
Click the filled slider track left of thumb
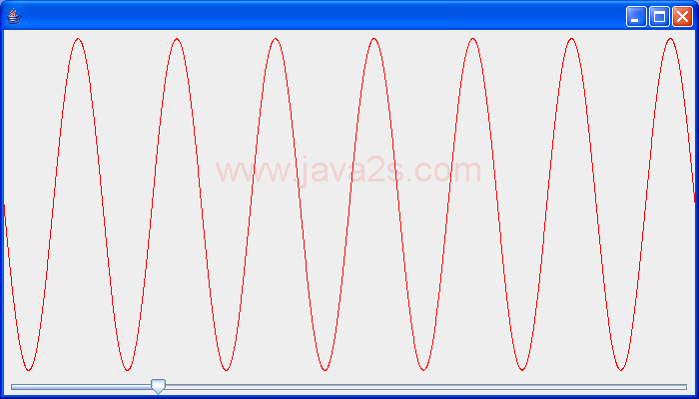(81, 387)
